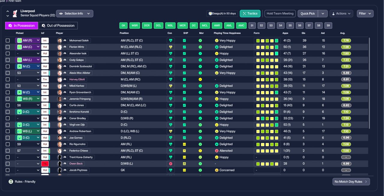Select the S1 substitute slot chip

tap(252, 25)
